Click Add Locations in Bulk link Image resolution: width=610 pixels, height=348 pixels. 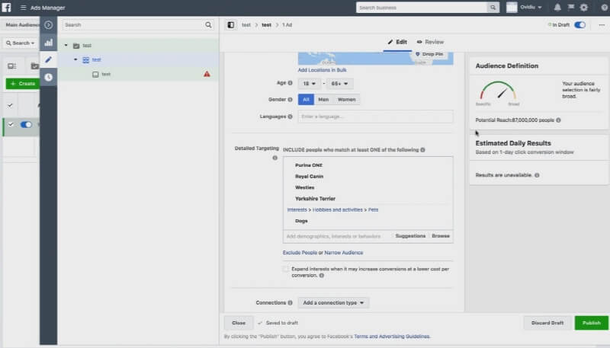322,70
